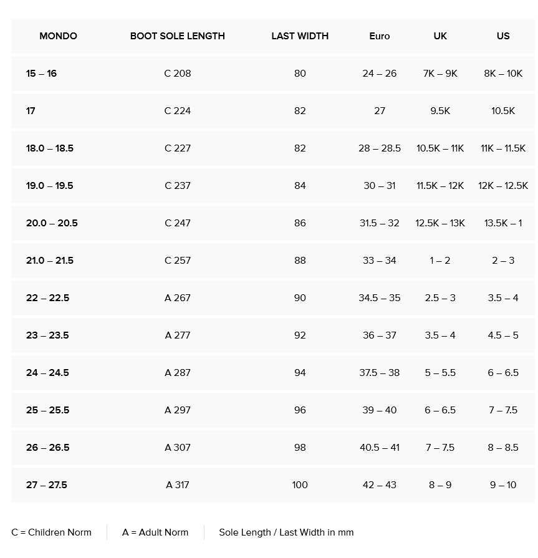Click the 7 – 7.5 UK size cell

pos(440,448)
